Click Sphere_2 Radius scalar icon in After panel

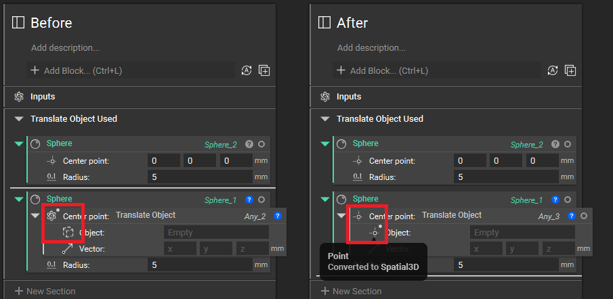[358, 177]
